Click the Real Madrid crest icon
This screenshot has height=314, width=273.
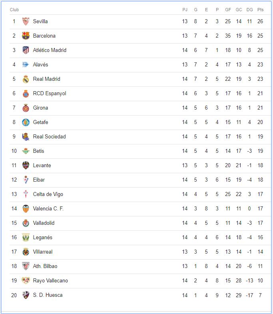click(26, 79)
